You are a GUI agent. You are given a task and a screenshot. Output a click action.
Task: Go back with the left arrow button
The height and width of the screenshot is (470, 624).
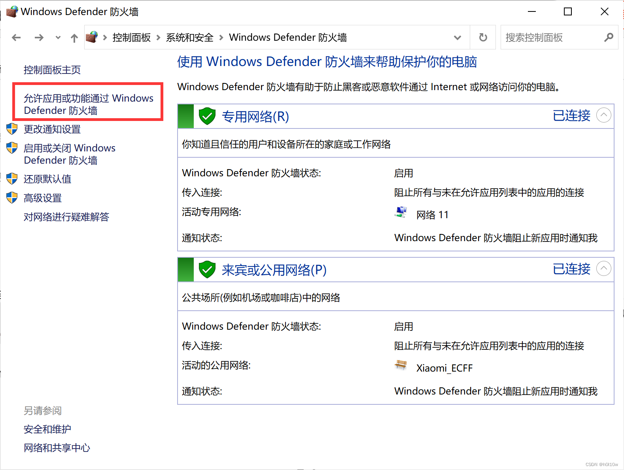[16, 38]
